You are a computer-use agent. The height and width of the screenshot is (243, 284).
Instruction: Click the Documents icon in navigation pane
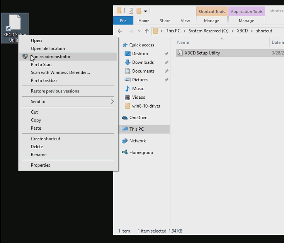(128, 71)
